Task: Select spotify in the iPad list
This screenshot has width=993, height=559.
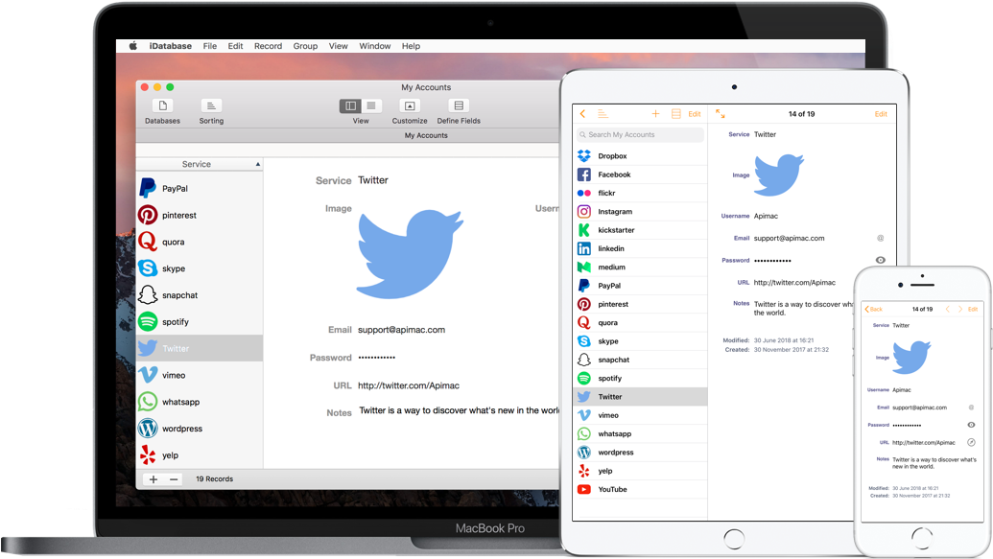Action: (640, 378)
